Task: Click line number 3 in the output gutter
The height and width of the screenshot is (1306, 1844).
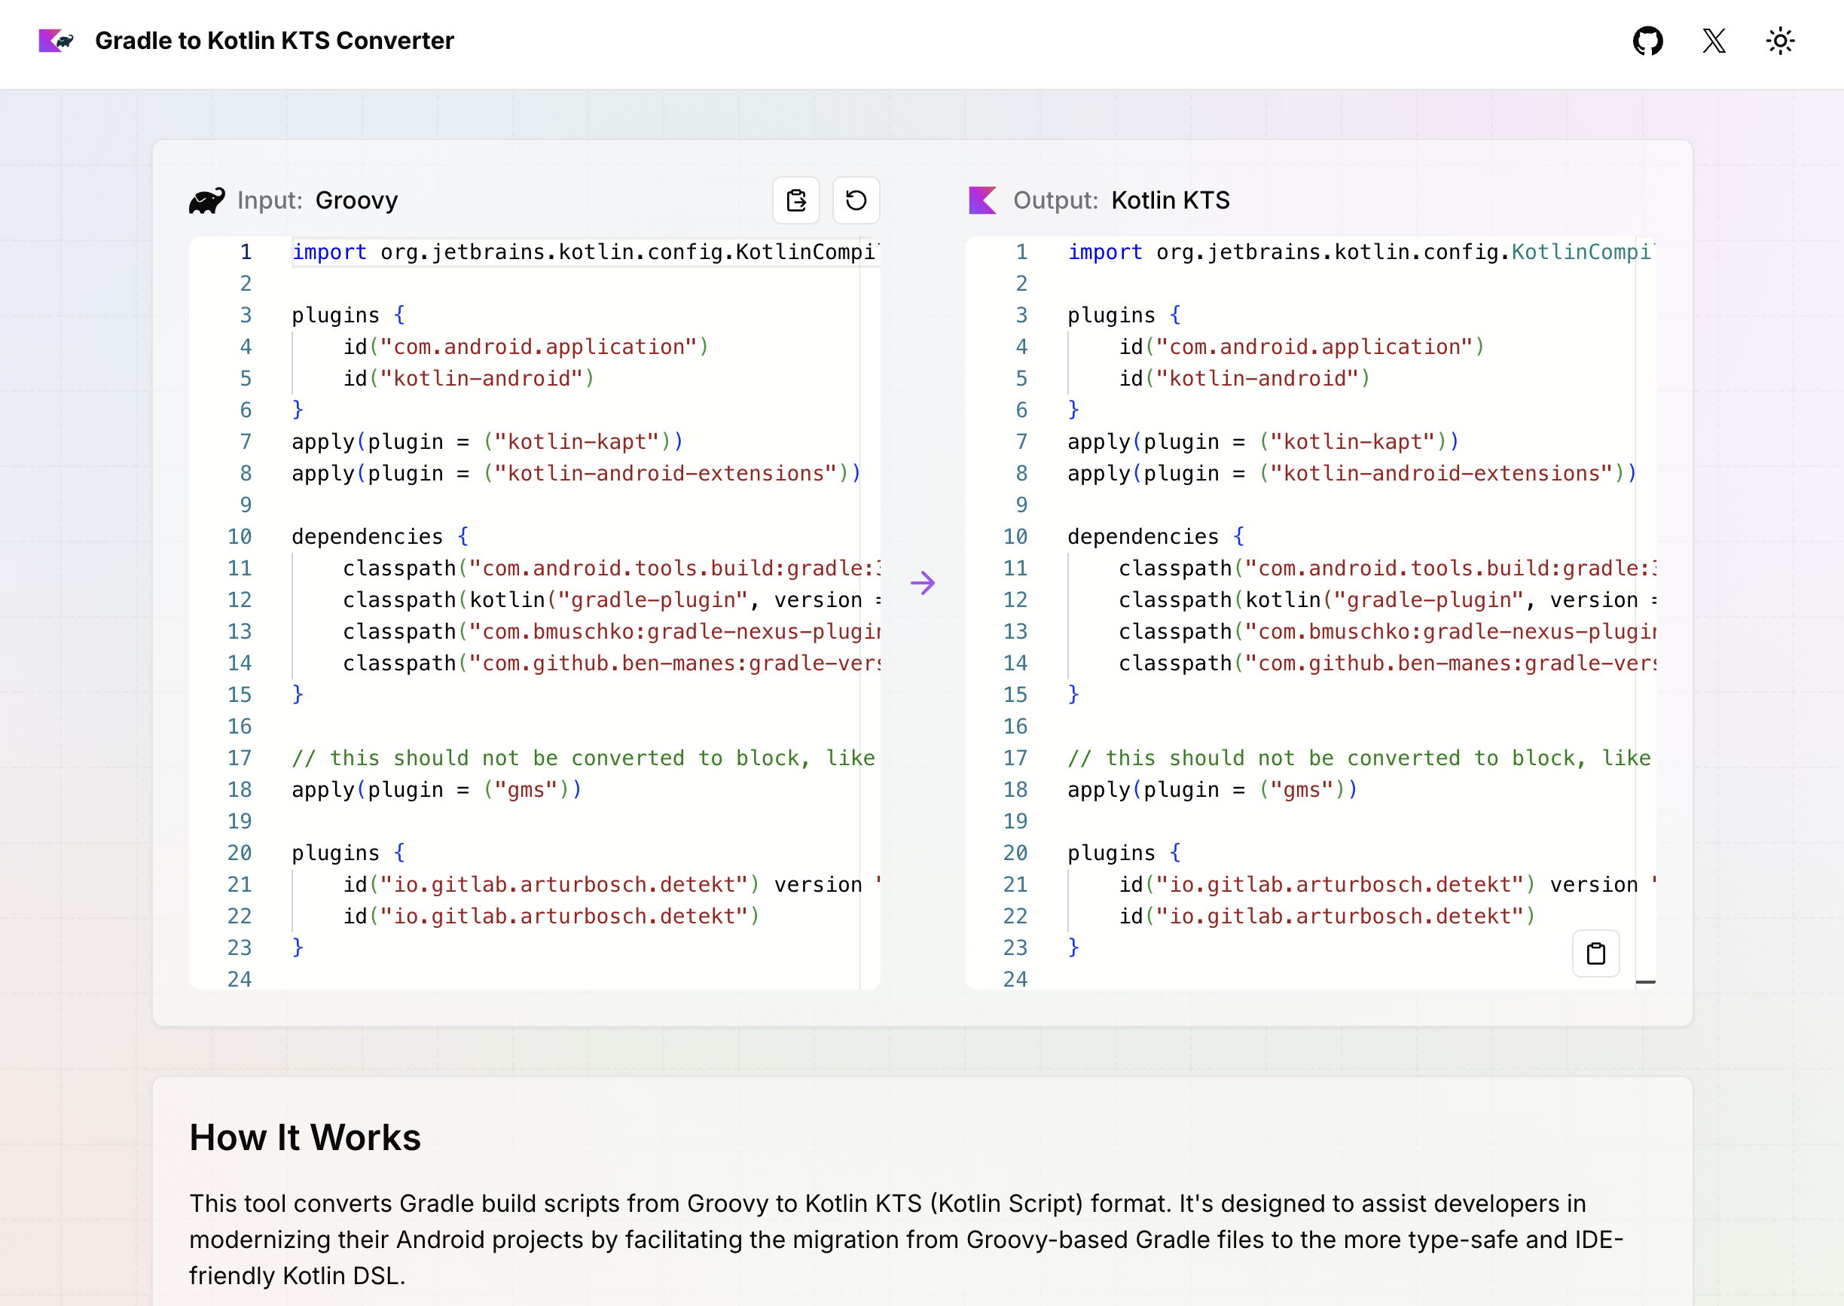Action: pyautogui.click(x=1021, y=316)
